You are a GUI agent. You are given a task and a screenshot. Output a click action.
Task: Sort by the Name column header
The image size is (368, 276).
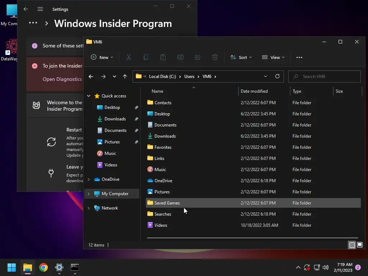pyautogui.click(x=157, y=91)
